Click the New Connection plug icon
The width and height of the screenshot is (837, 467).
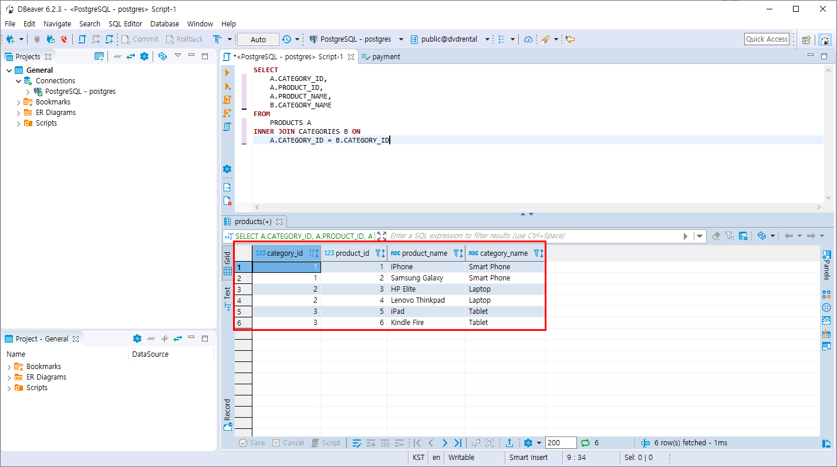coord(11,39)
